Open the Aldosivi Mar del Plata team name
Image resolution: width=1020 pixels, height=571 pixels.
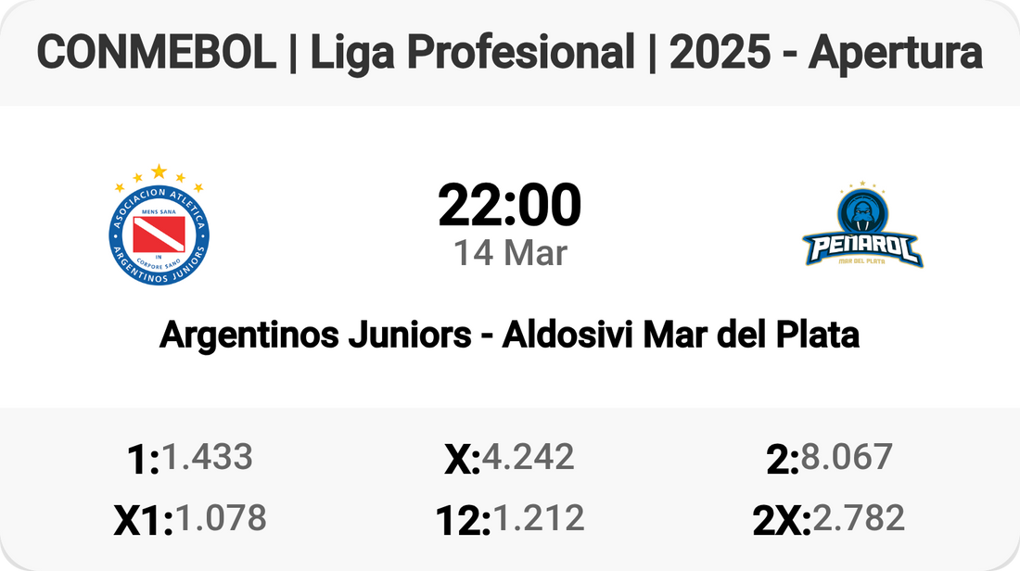[x=680, y=335]
